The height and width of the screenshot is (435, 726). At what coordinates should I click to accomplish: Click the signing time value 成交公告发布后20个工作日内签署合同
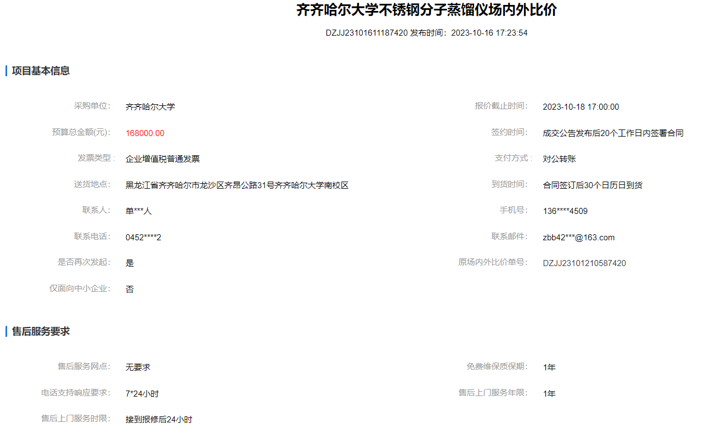613,133
